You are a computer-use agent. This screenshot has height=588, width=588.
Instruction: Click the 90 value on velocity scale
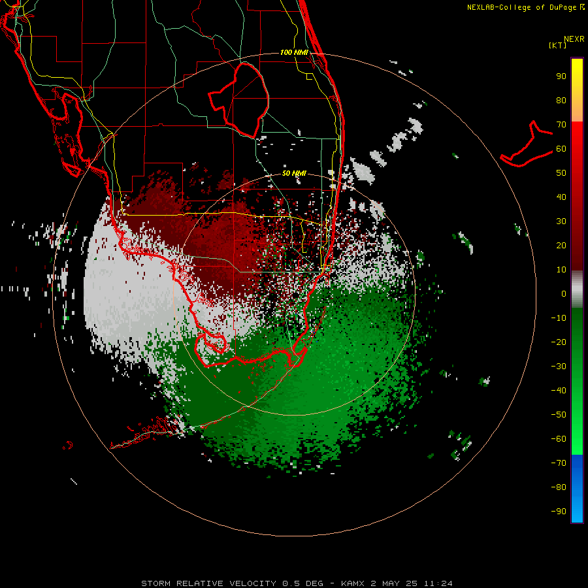pyautogui.click(x=561, y=76)
